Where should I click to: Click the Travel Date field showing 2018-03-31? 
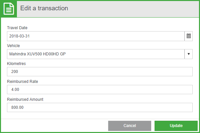point(96,36)
